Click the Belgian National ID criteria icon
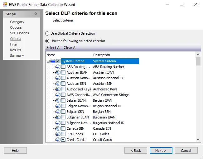The height and width of the screenshot is (159, 203). click(x=58, y=106)
